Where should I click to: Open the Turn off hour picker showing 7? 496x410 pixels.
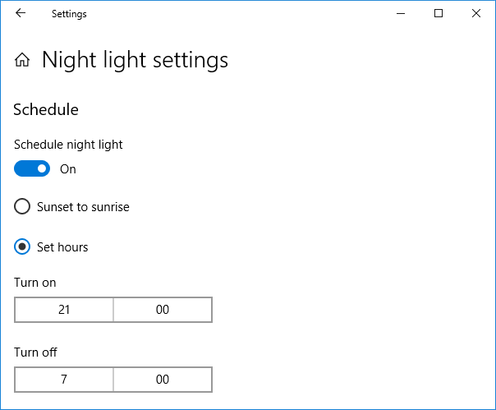64,380
